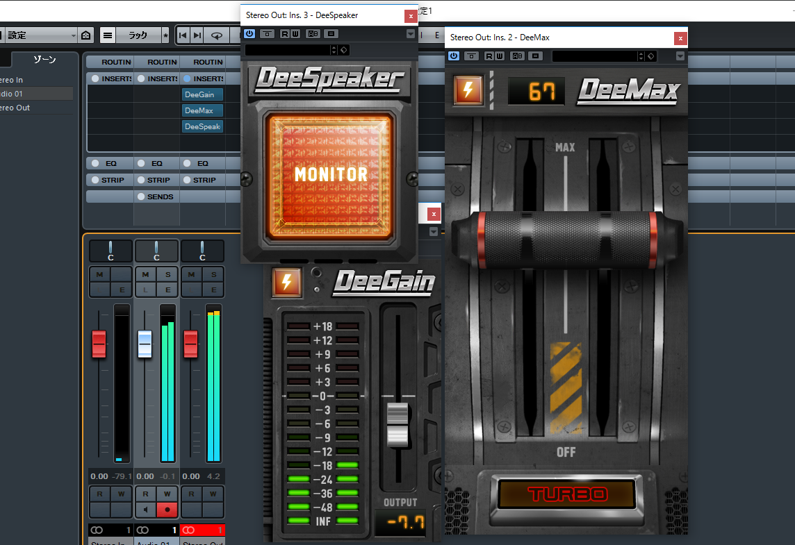
Task: Click DeeSpeaker's bypass-routing icon next to the power button
Action: (x=267, y=34)
